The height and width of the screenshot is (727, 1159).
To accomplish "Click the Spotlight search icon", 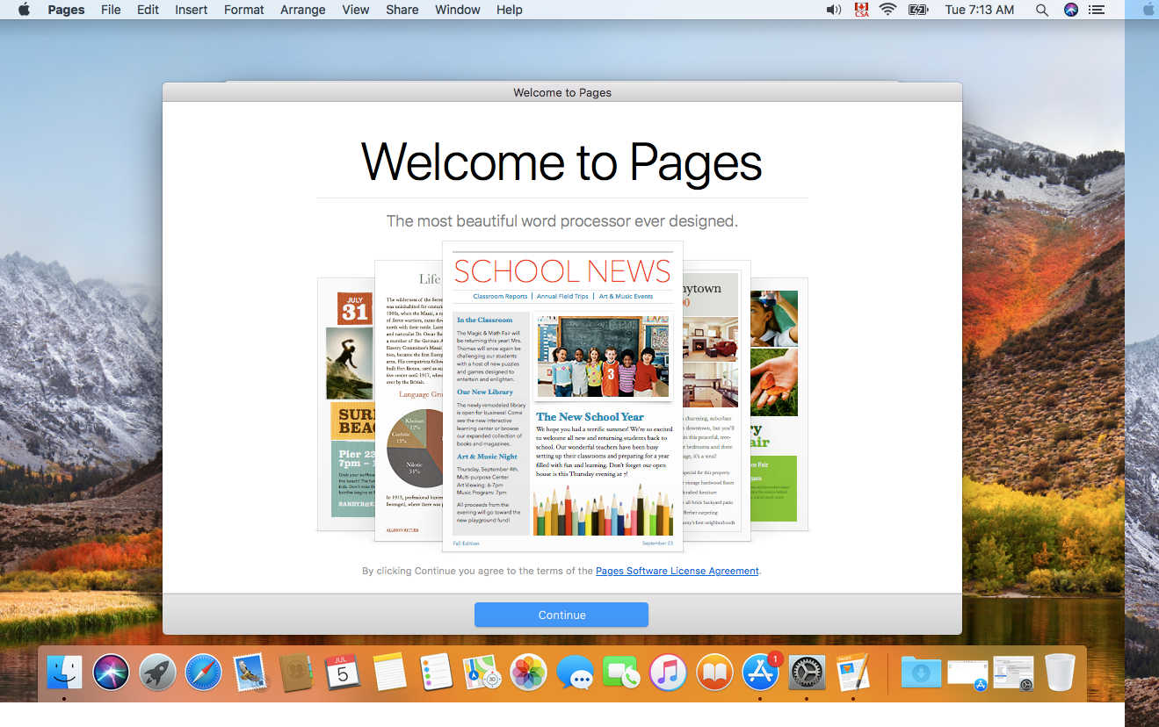I will [x=1042, y=10].
